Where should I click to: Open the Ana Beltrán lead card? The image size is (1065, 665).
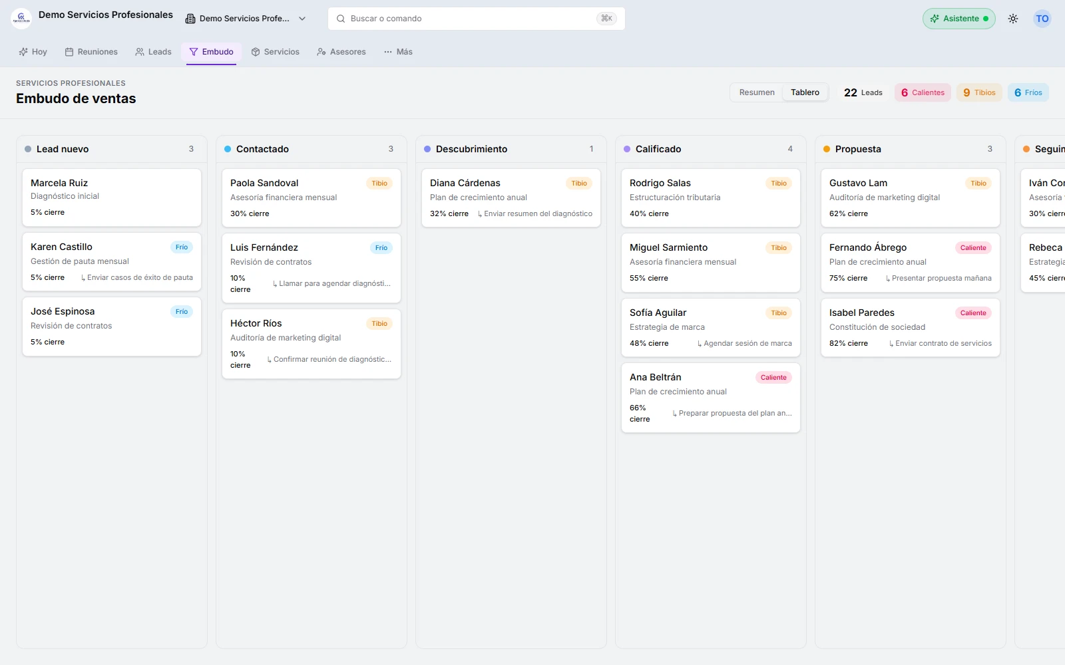[711, 398]
